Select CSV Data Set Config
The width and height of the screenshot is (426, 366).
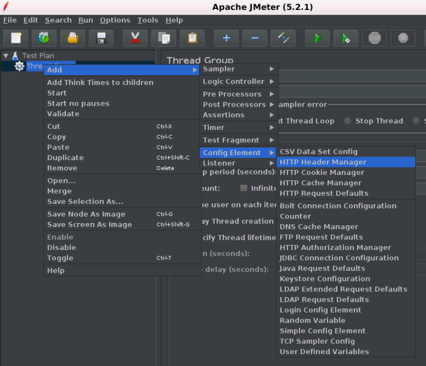(x=346, y=152)
